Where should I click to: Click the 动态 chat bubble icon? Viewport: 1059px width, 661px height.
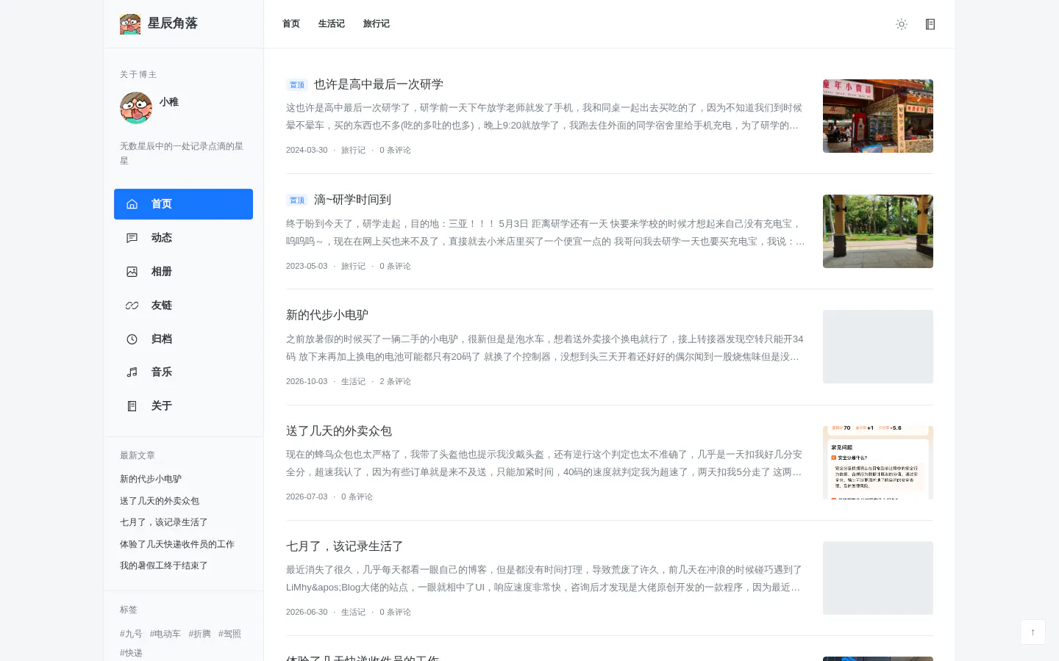[132, 238]
